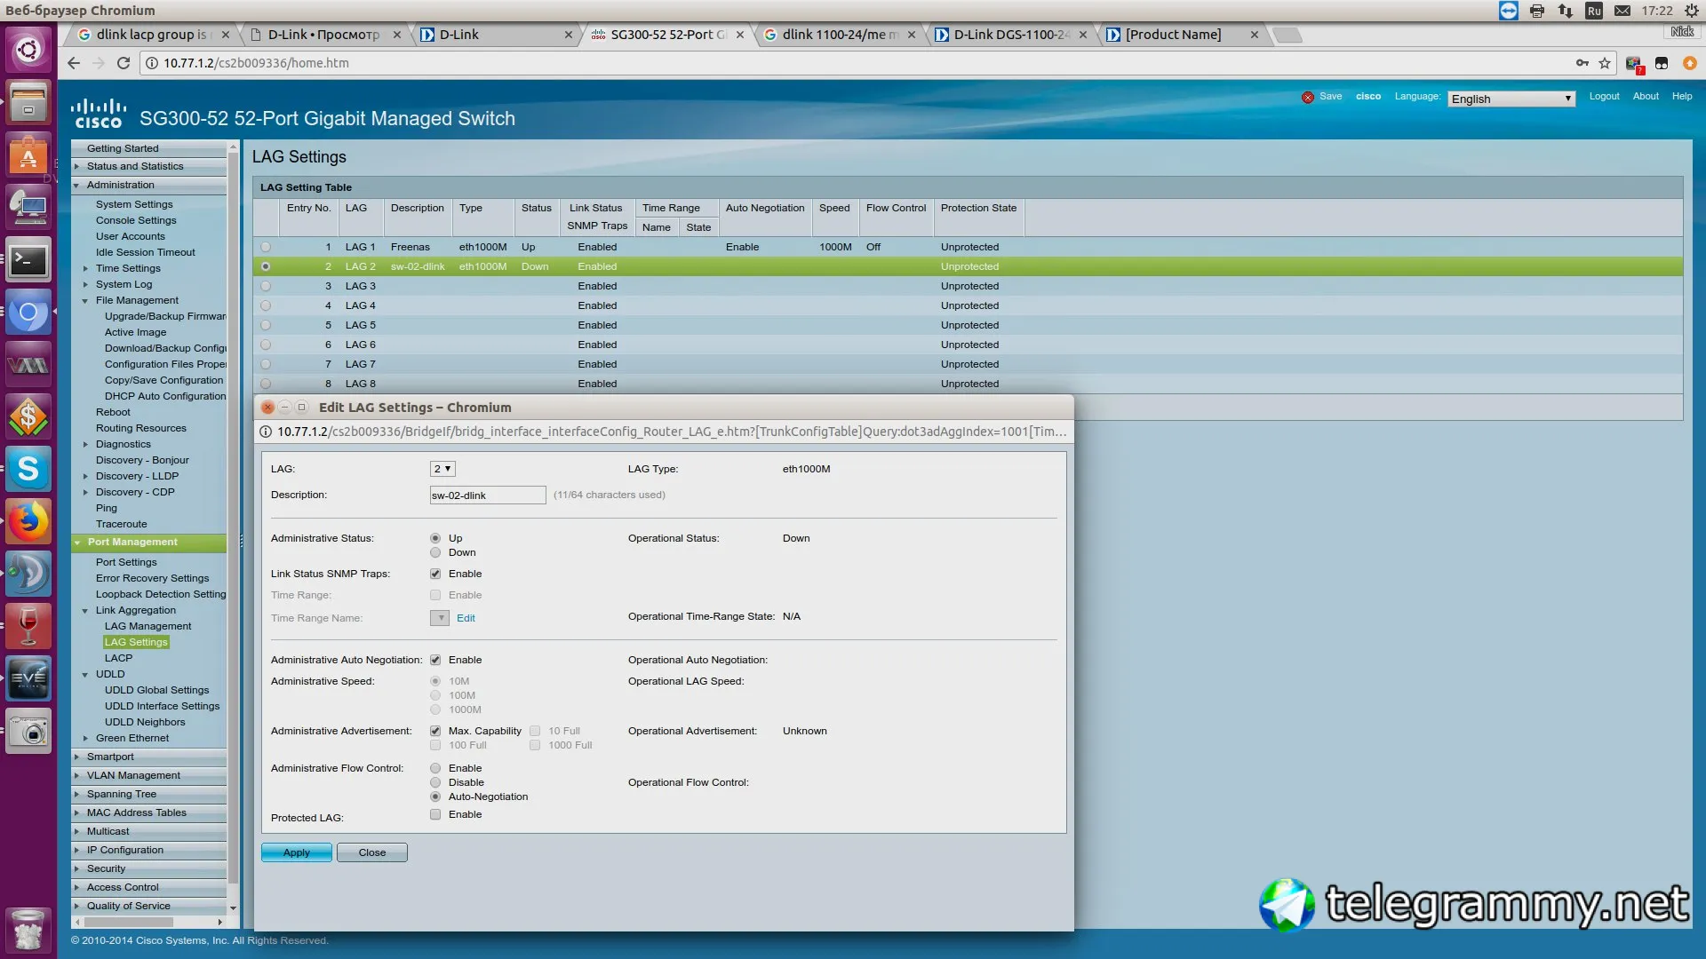Enable the Protected LAG checkbox
Viewport: 1706px width, 959px height.
point(435,814)
